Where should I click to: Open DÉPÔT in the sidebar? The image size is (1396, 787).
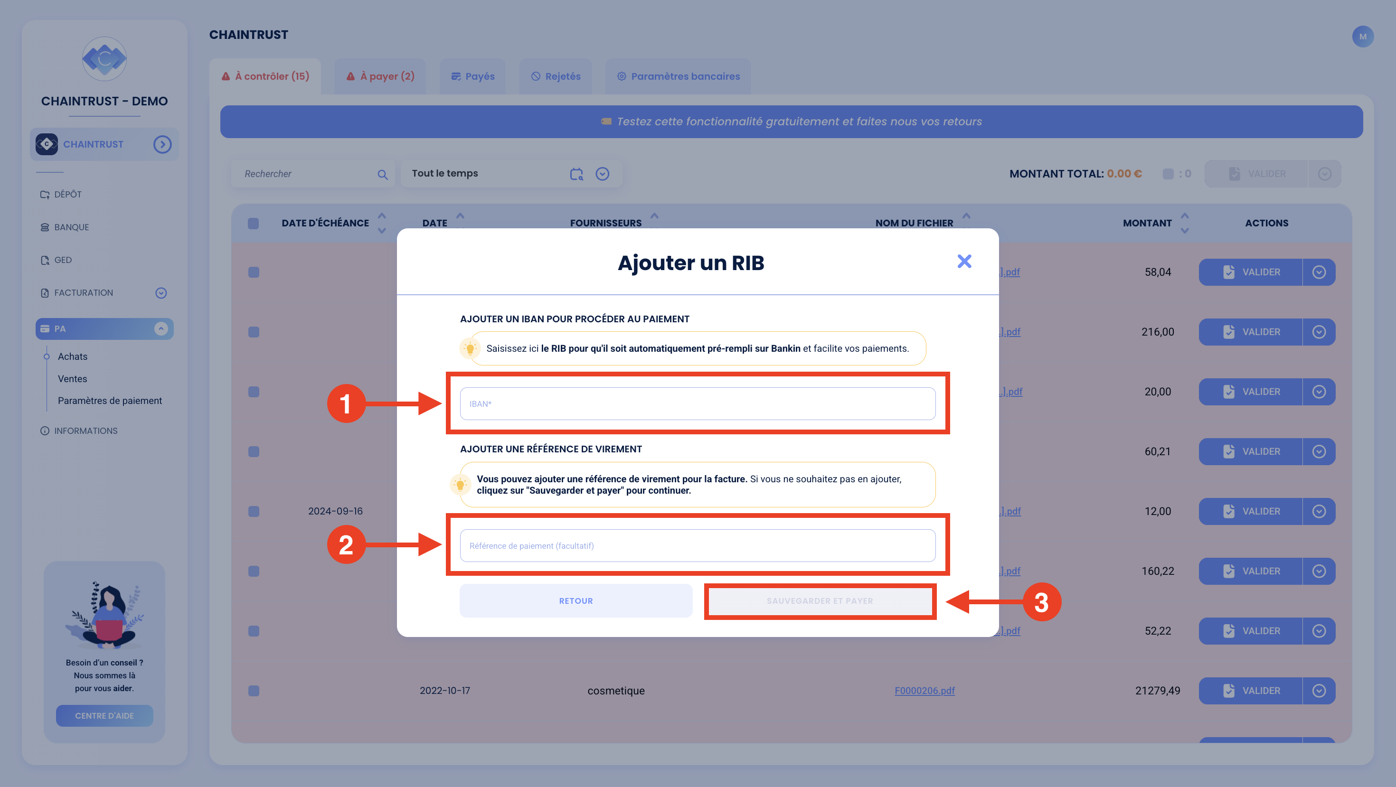68,195
